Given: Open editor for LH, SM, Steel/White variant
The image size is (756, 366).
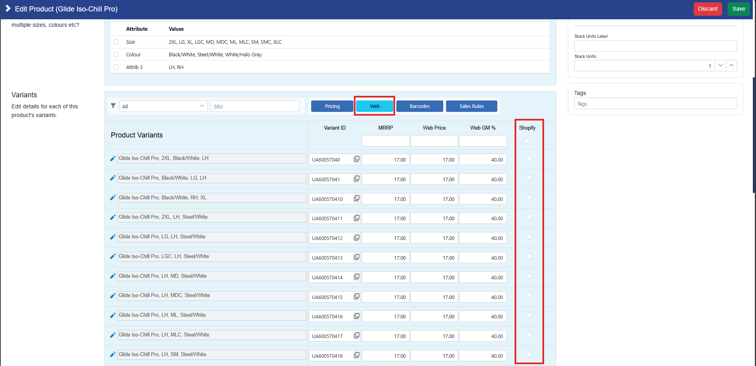Looking at the screenshot, I should point(113,355).
